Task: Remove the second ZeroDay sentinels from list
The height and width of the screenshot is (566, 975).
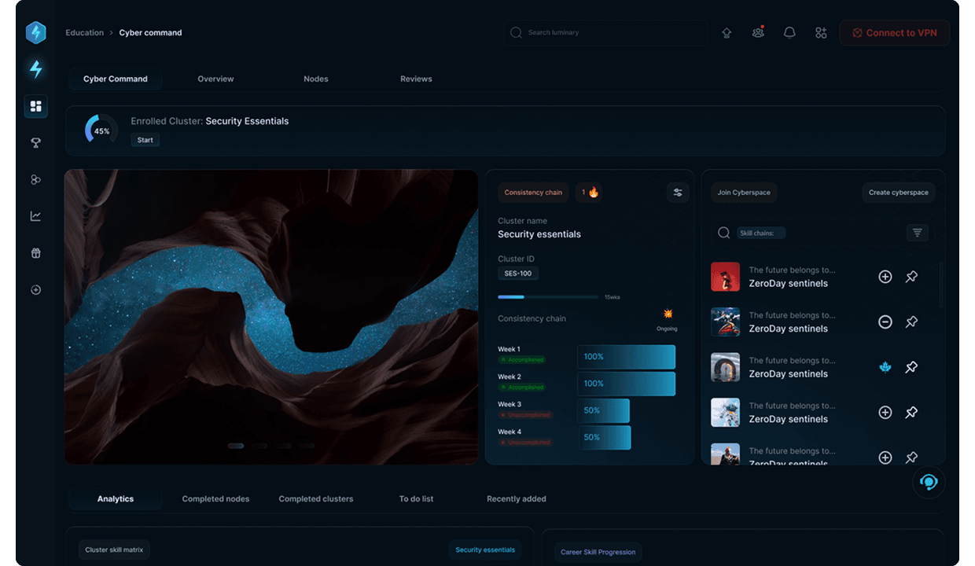Action: coord(885,322)
